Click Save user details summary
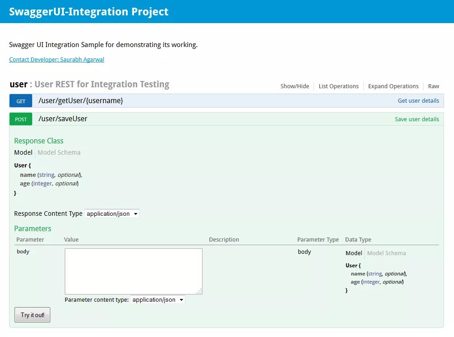The image size is (454, 337). pos(417,119)
